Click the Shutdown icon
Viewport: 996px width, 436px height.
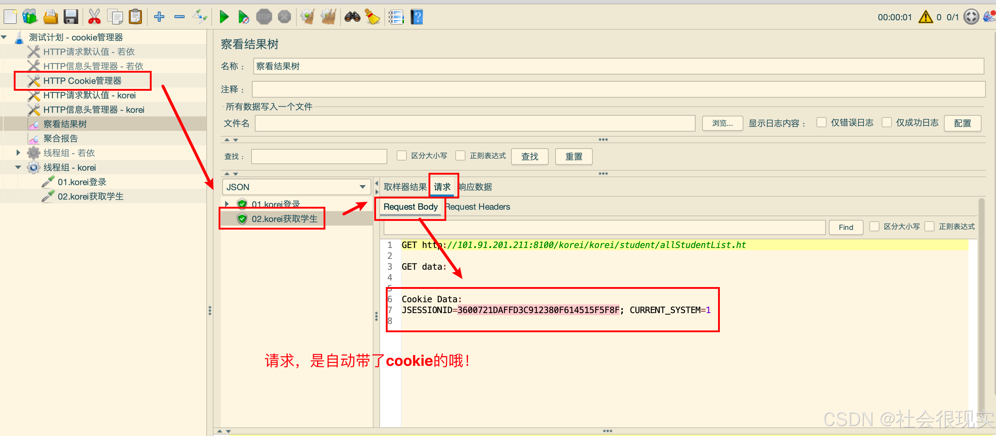(284, 17)
